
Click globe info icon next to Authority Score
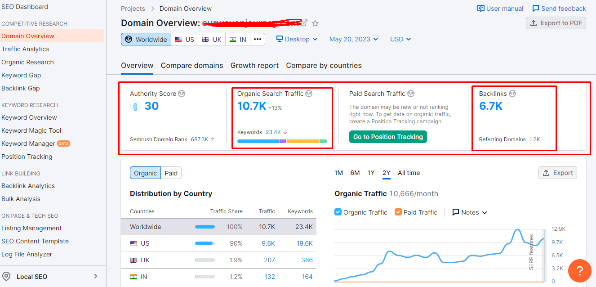tap(182, 94)
